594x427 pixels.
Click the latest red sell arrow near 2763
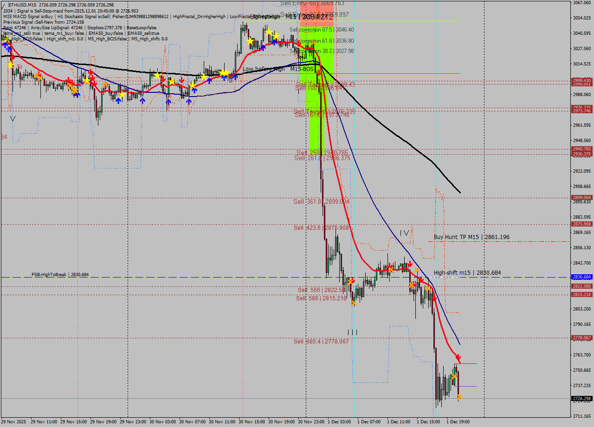coord(458,359)
